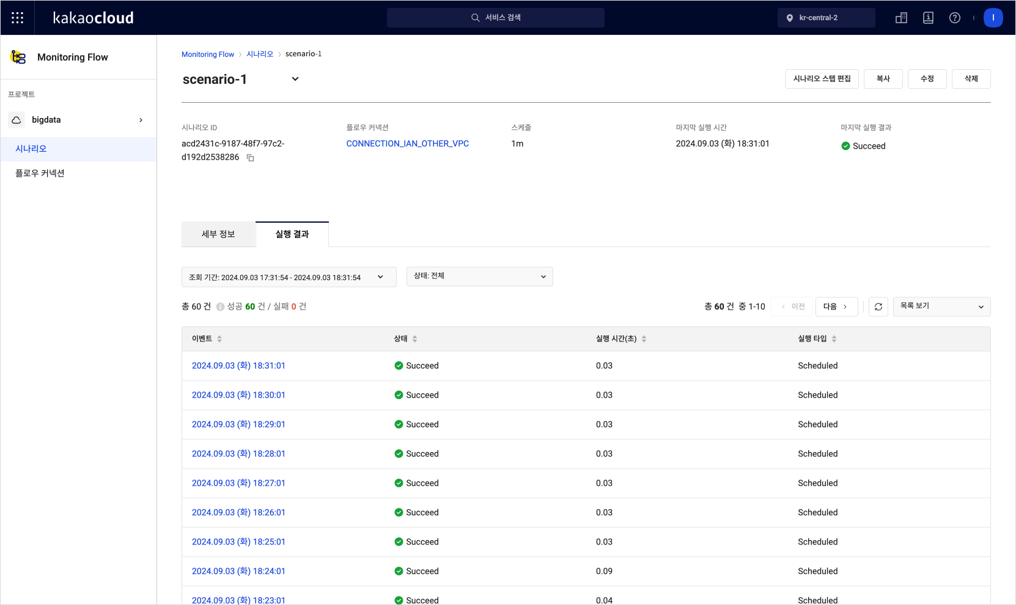Sort by 상태 column

[414, 339]
